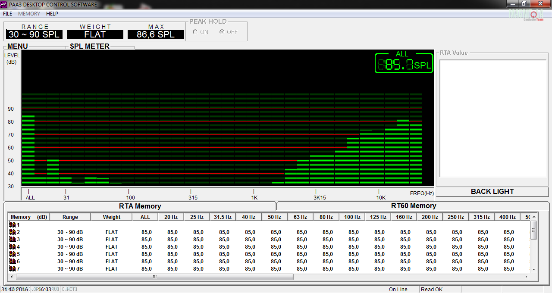Switch to the RT60 Memory tab

(x=413, y=206)
